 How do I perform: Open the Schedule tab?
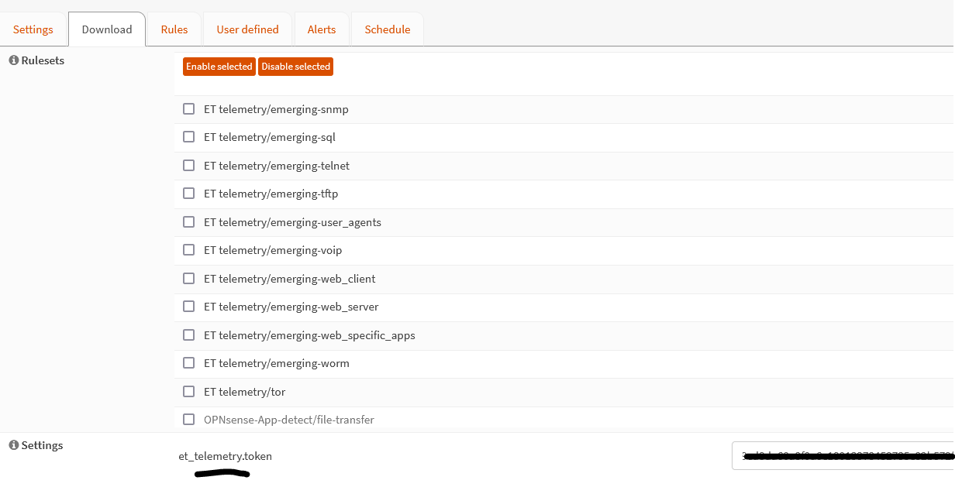(387, 29)
